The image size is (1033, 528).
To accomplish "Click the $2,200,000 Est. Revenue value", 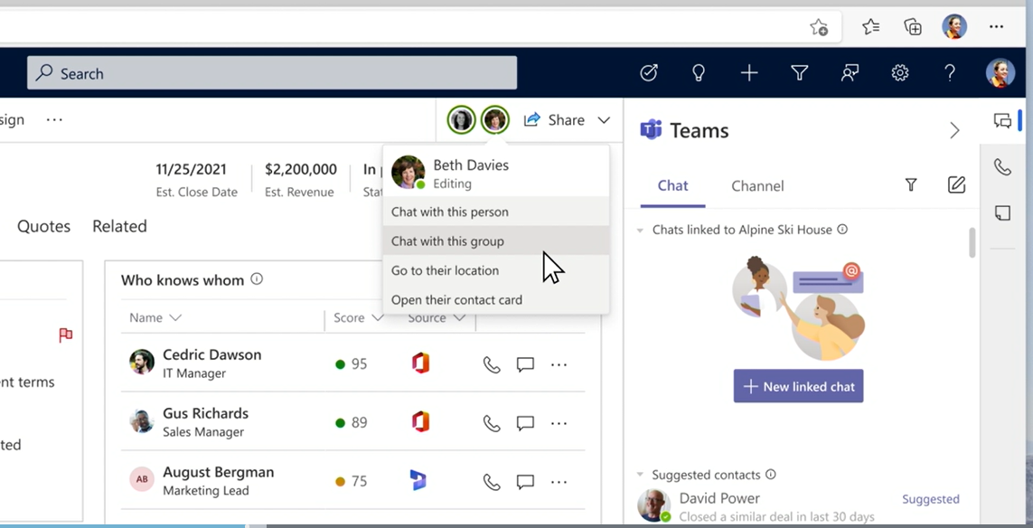I will [301, 169].
